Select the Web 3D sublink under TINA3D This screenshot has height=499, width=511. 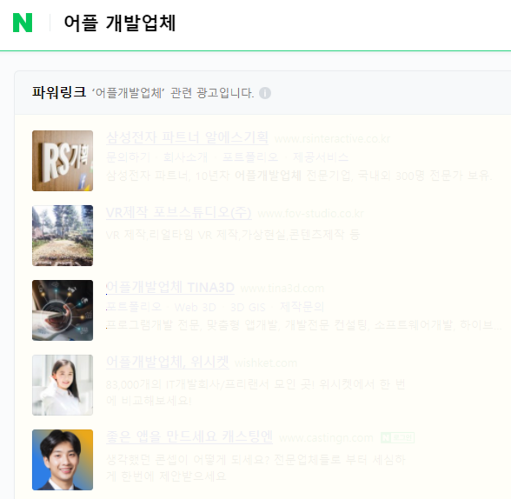tap(195, 307)
